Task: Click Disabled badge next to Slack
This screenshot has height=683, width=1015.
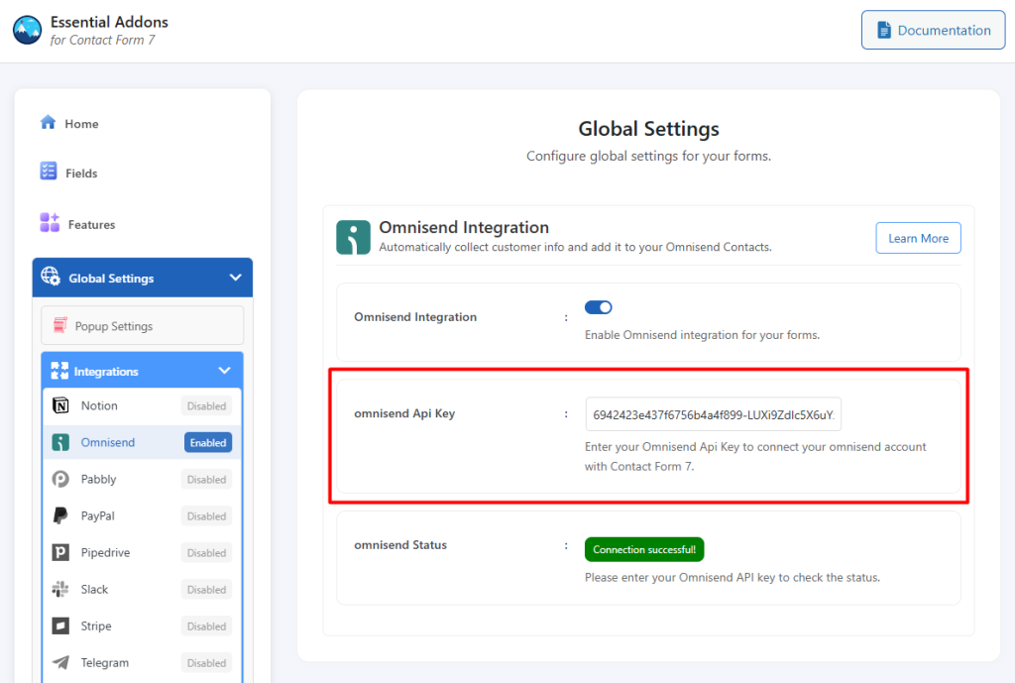Action: tap(206, 590)
